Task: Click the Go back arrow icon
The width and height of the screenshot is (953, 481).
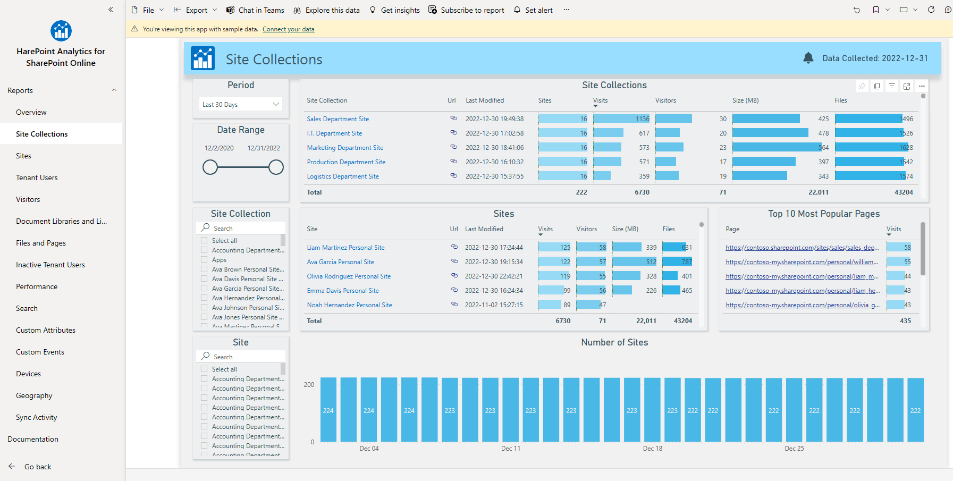Action: coord(12,466)
